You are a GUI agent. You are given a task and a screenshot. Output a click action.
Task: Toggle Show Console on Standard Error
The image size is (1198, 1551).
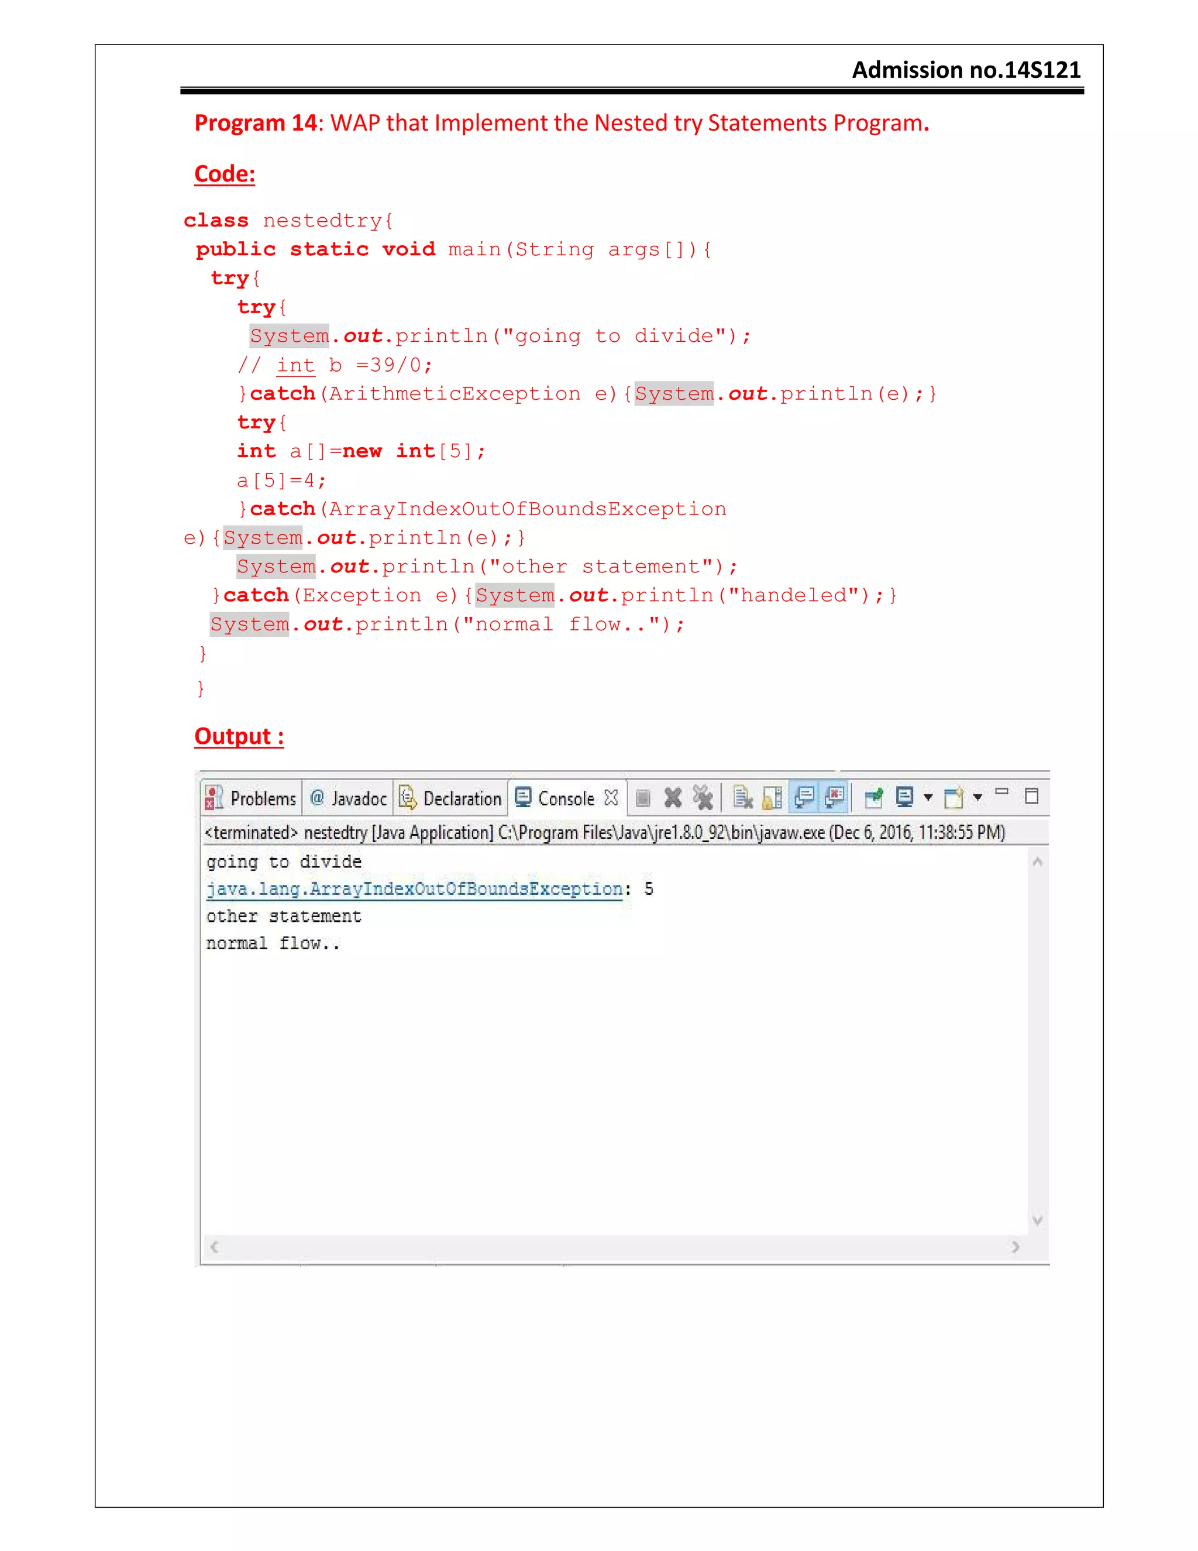[x=835, y=798]
